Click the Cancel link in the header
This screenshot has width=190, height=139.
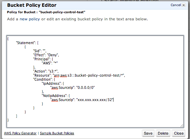click(175, 5)
